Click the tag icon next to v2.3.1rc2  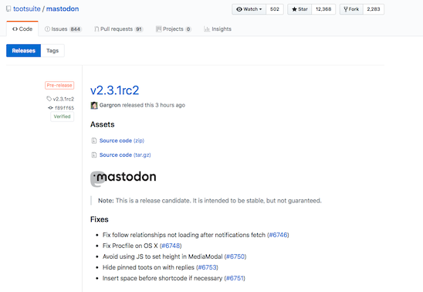(x=49, y=99)
